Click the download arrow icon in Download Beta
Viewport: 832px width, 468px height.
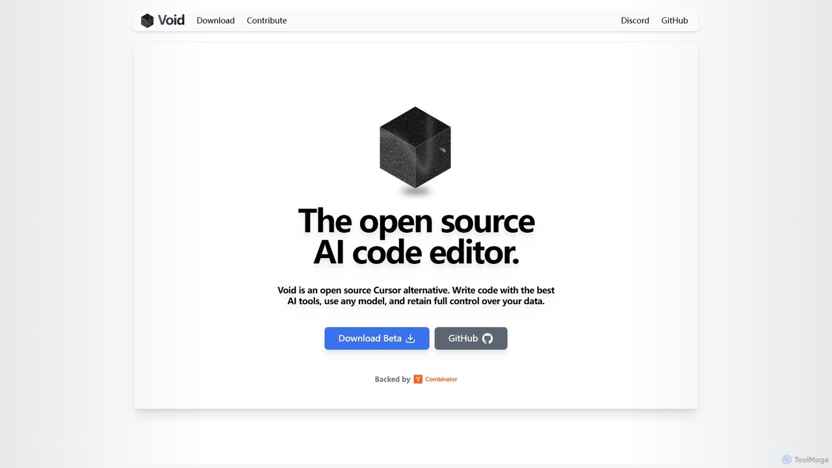click(410, 338)
